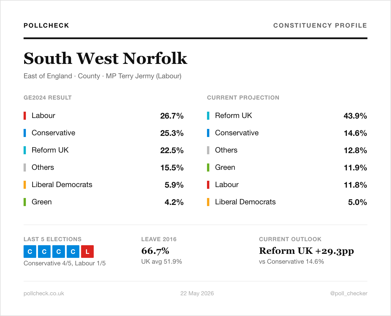Click the red Labour color bar in GE2024 results
The width and height of the screenshot is (391, 316).
tap(25, 116)
